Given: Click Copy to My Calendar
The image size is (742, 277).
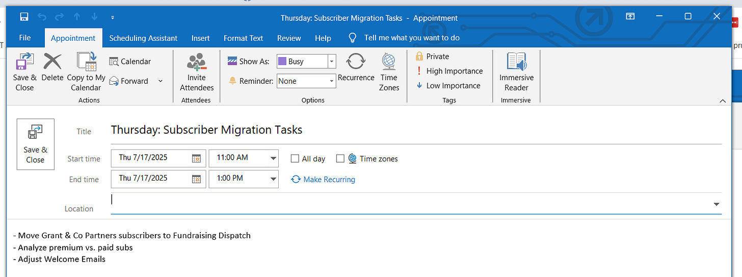Looking at the screenshot, I should pos(86,72).
